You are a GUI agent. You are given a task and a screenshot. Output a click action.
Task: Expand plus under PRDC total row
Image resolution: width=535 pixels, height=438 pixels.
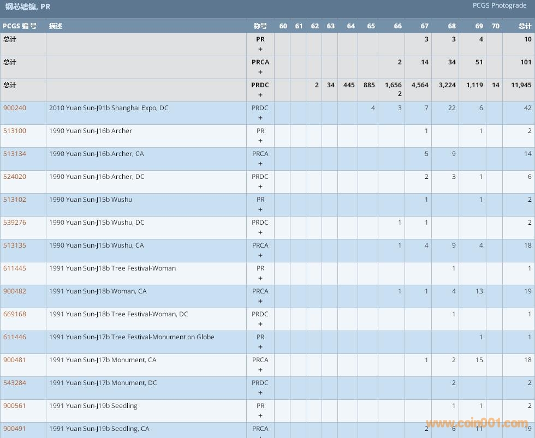(260, 95)
